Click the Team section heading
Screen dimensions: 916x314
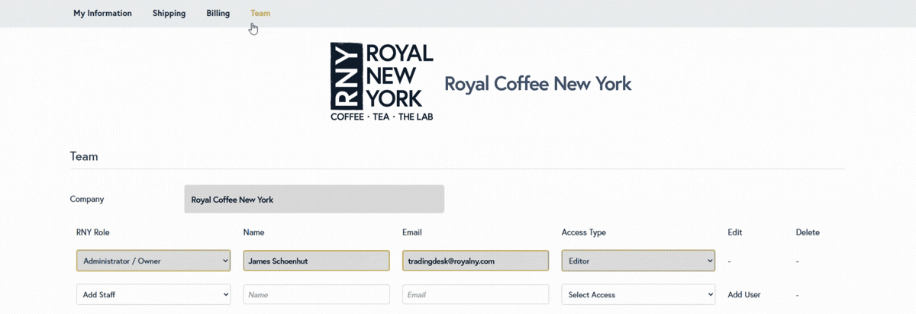(x=84, y=156)
